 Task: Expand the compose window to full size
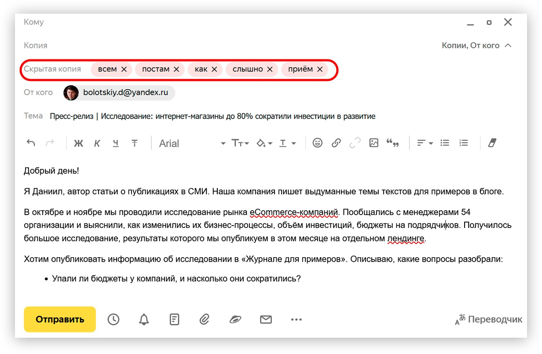point(489,22)
